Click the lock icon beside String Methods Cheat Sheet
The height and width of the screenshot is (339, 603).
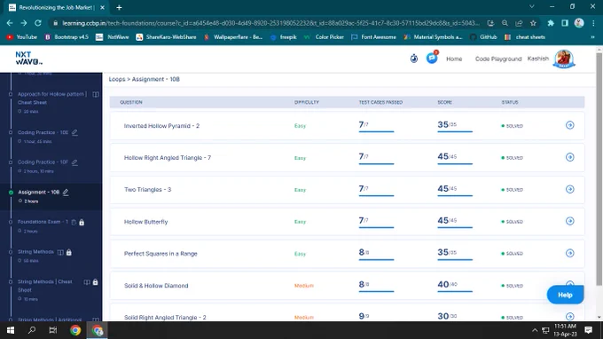coord(95,282)
